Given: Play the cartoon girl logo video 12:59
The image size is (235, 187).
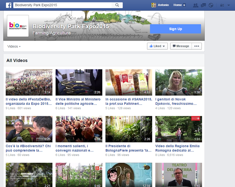Looking at the screenshot, I should click(129, 175).
